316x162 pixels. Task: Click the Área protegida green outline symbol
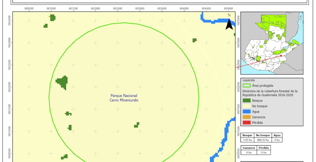coord(247,86)
